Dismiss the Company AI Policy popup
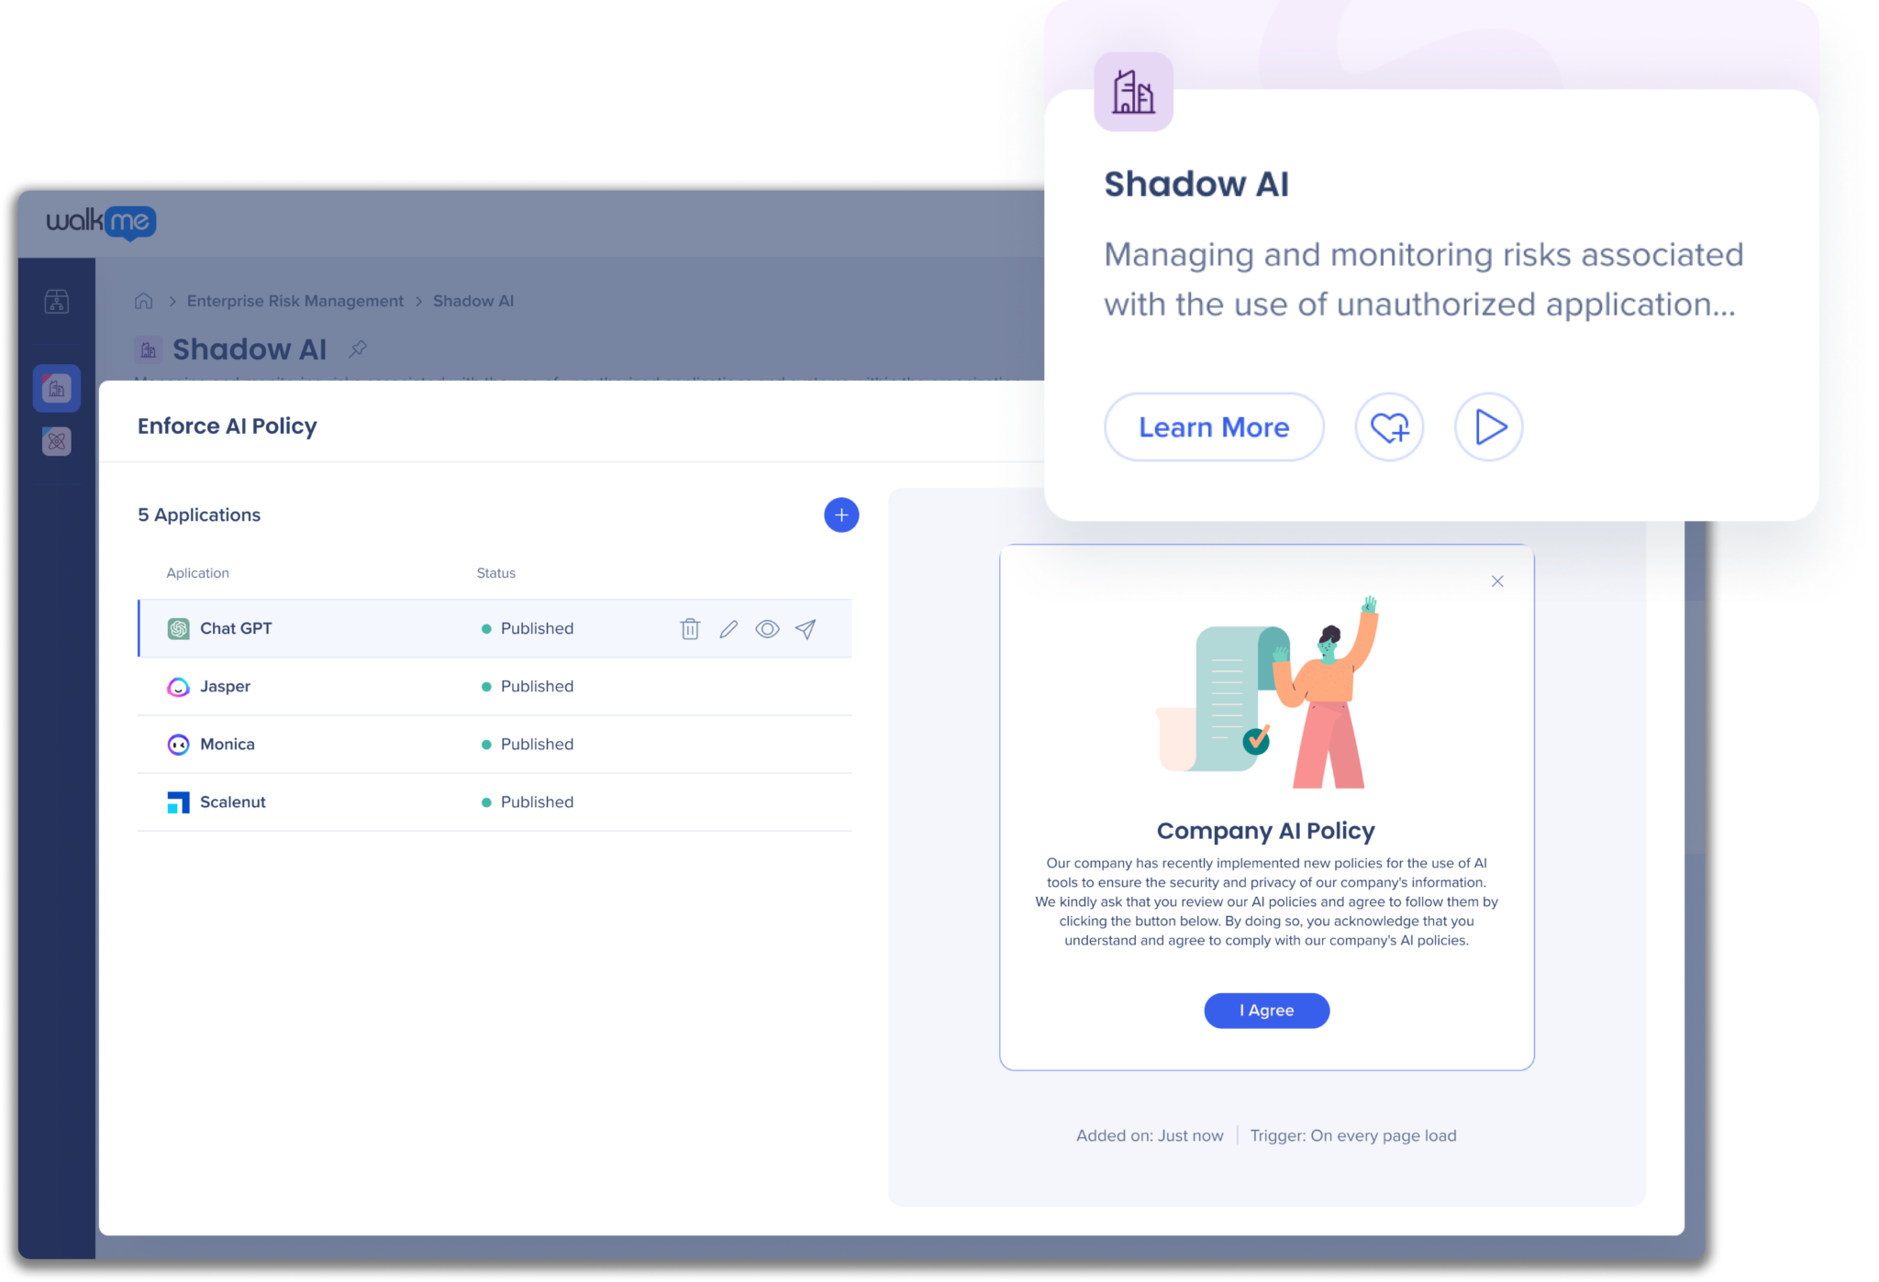Image resolution: width=1879 pixels, height=1282 pixels. tap(1496, 581)
